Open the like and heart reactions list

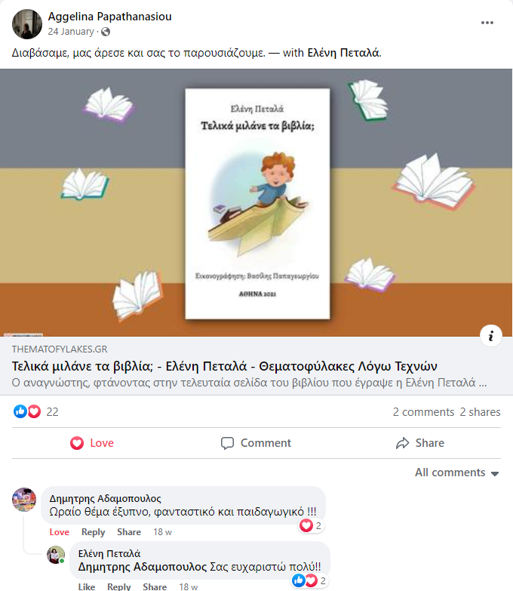27,411
